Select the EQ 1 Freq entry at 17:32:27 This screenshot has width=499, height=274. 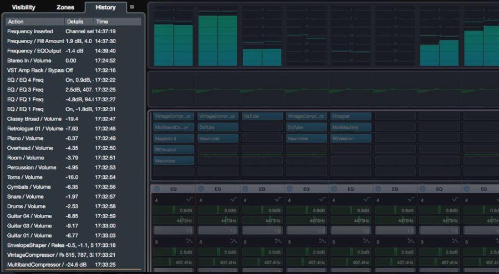coord(74,100)
